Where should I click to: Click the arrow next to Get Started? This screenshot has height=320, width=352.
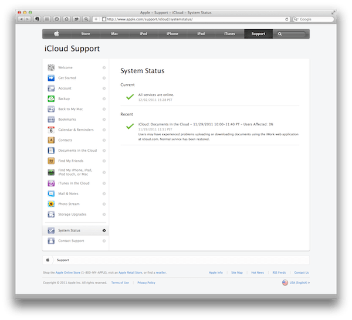coord(104,78)
